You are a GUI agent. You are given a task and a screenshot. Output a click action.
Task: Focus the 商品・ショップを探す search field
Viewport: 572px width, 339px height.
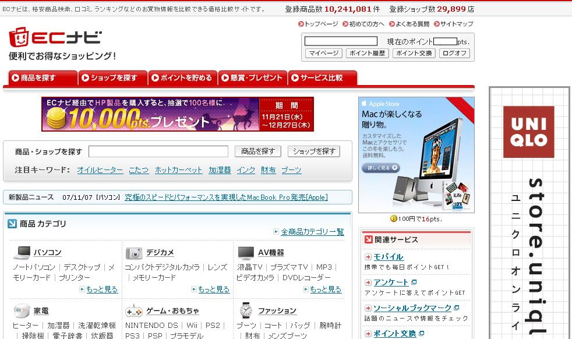158,151
